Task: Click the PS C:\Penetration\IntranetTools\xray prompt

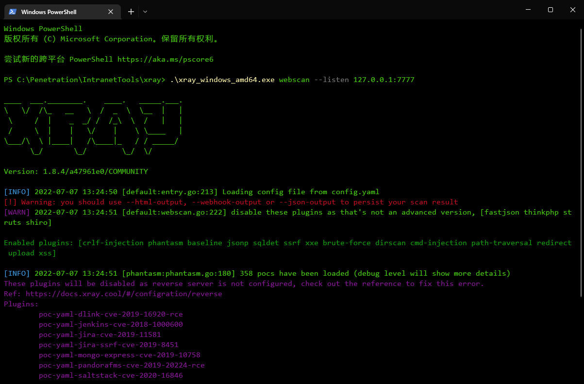Action: [x=85, y=80]
